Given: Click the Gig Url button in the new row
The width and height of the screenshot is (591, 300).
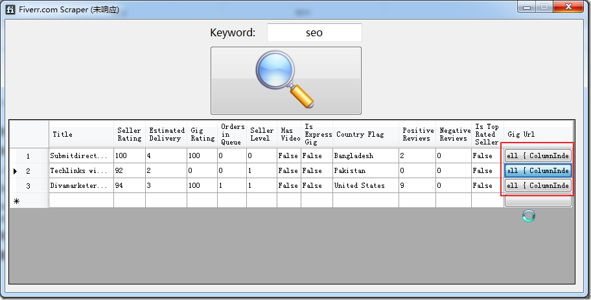Looking at the screenshot, I should (x=538, y=200).
